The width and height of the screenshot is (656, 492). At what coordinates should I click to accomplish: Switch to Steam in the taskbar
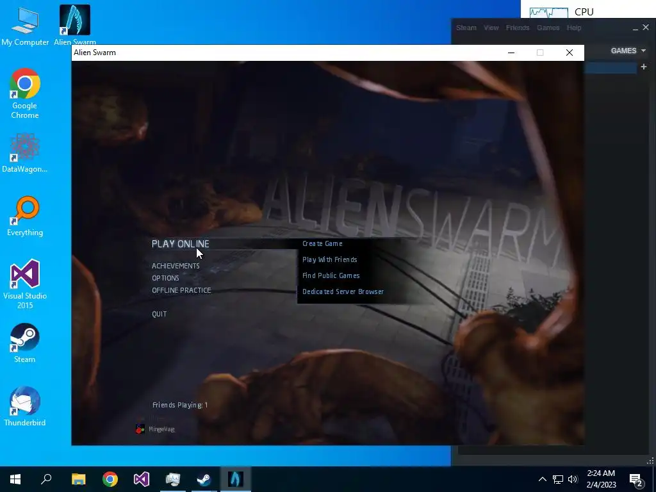[x=204, y=479]
